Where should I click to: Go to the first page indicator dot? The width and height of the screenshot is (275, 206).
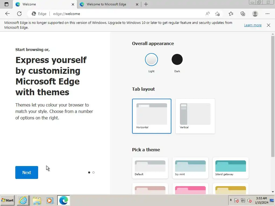[89, 172]
